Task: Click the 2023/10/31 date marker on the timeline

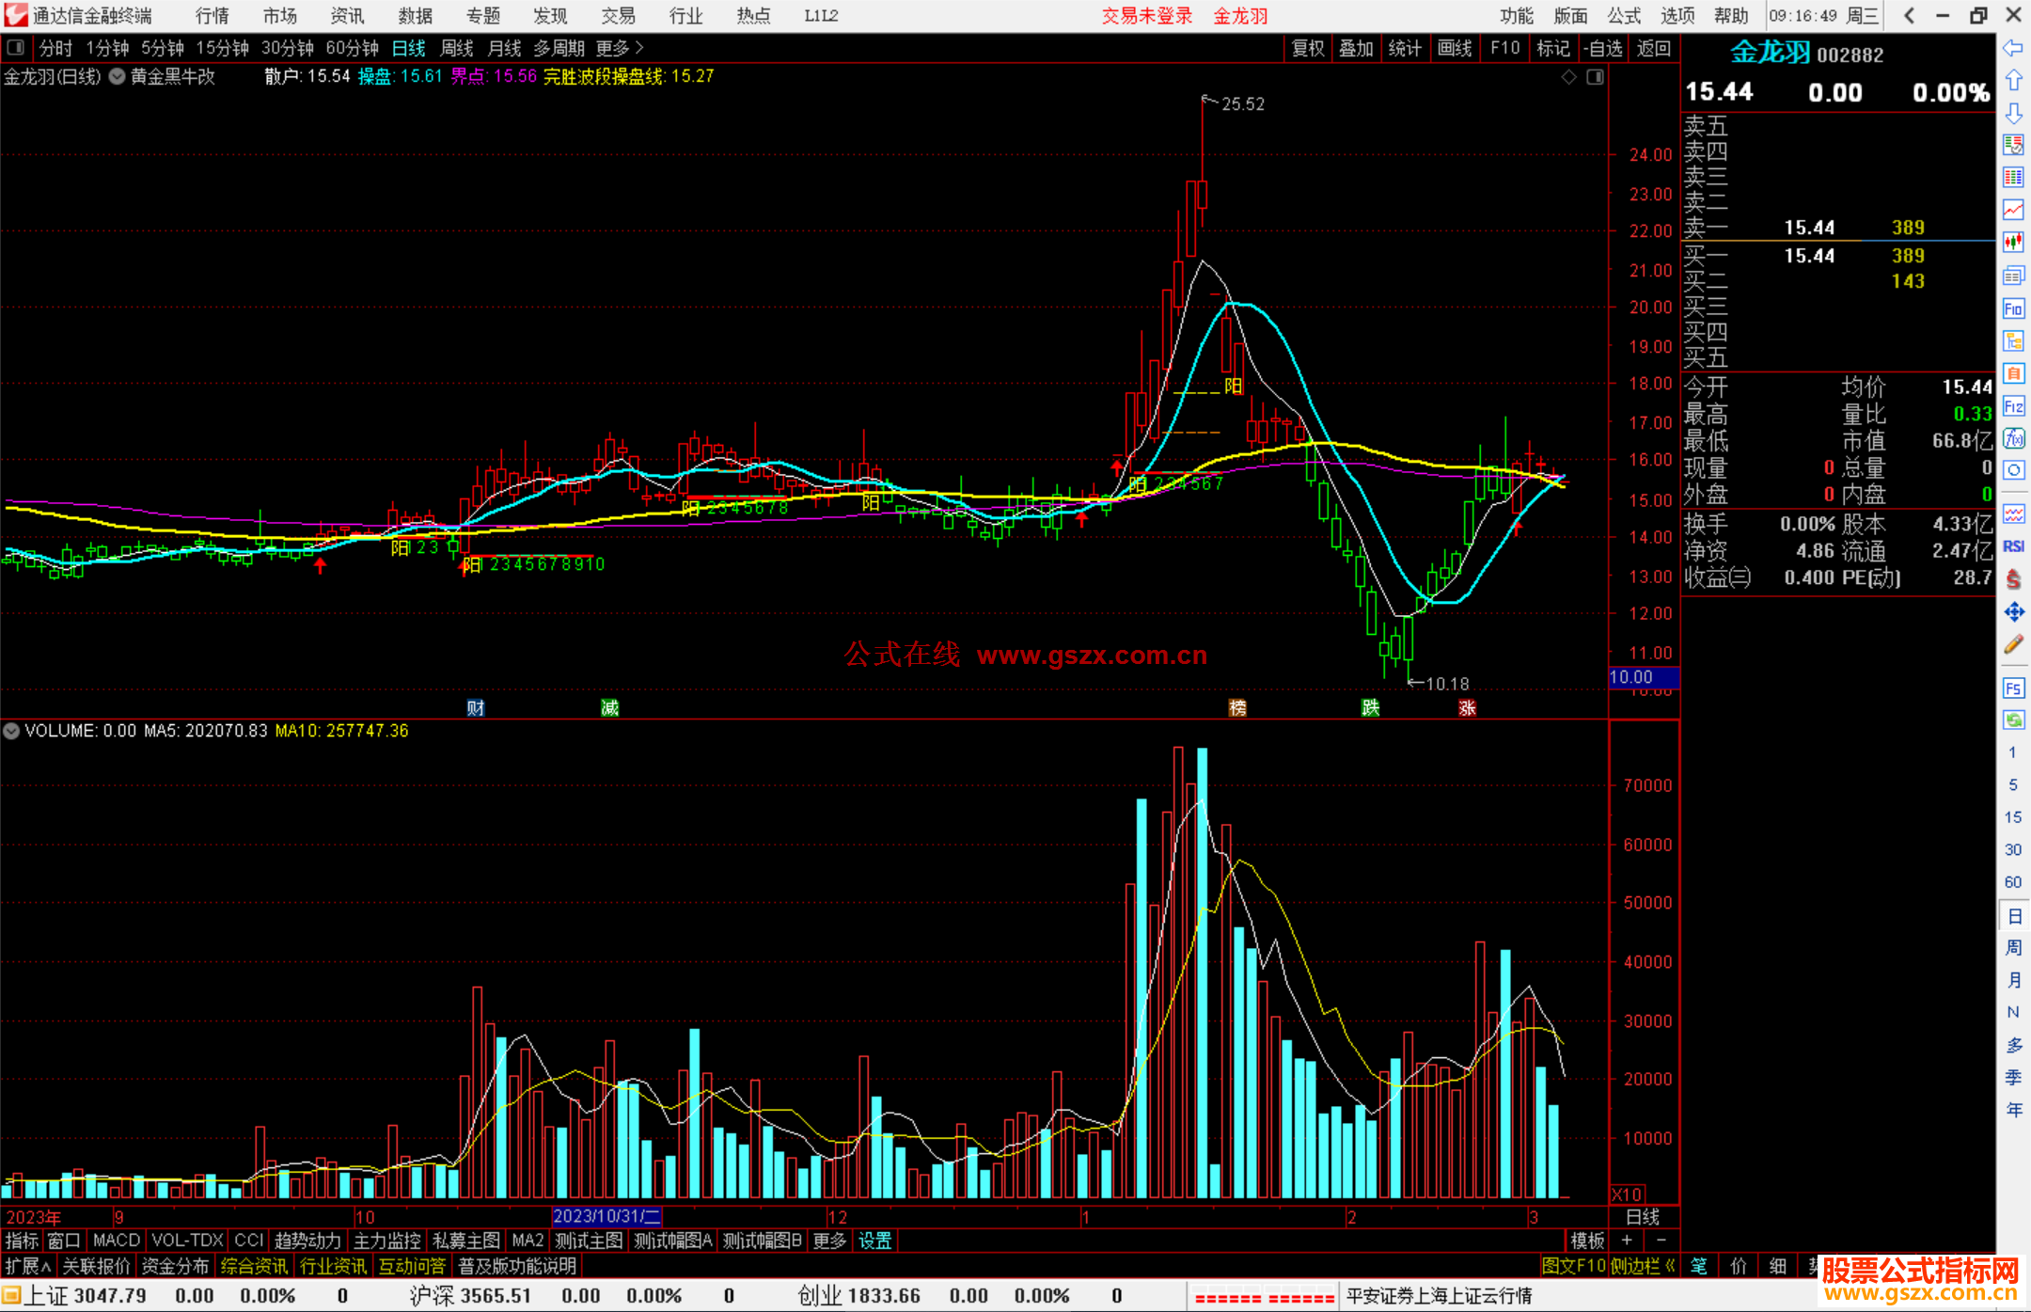Action: tap(606, 1216)
